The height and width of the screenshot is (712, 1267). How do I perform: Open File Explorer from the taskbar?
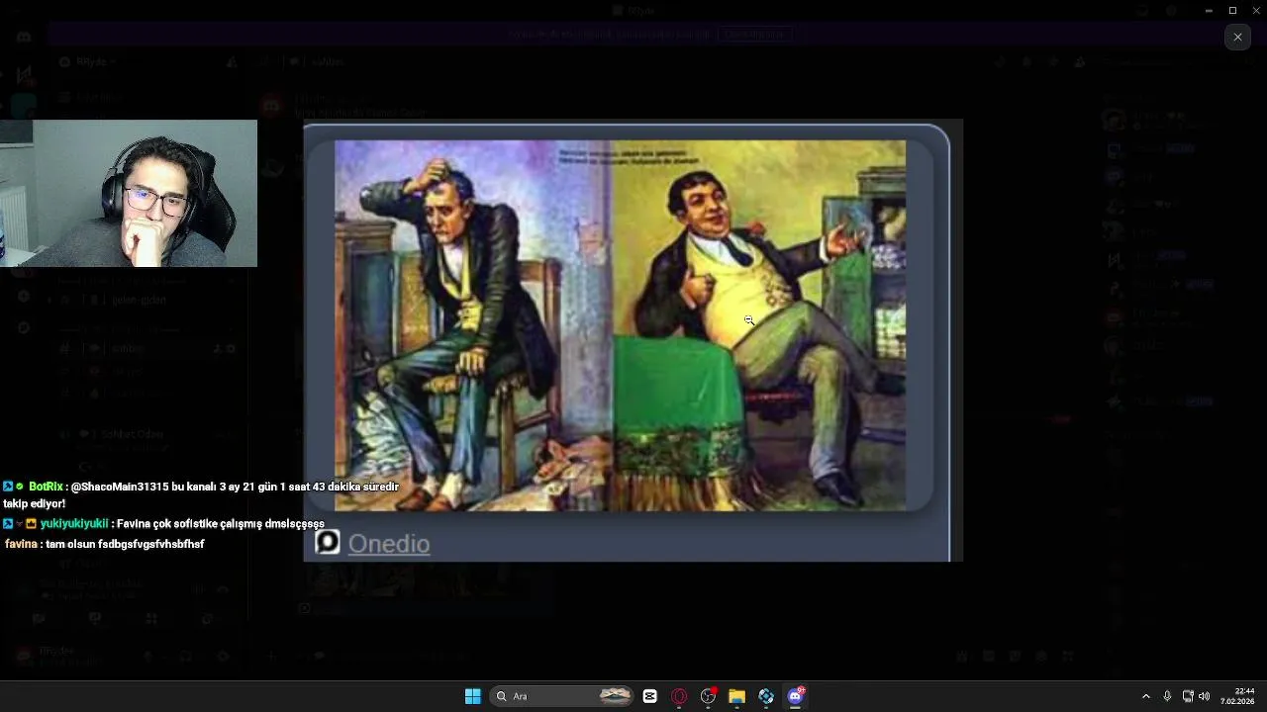point(736,696)
